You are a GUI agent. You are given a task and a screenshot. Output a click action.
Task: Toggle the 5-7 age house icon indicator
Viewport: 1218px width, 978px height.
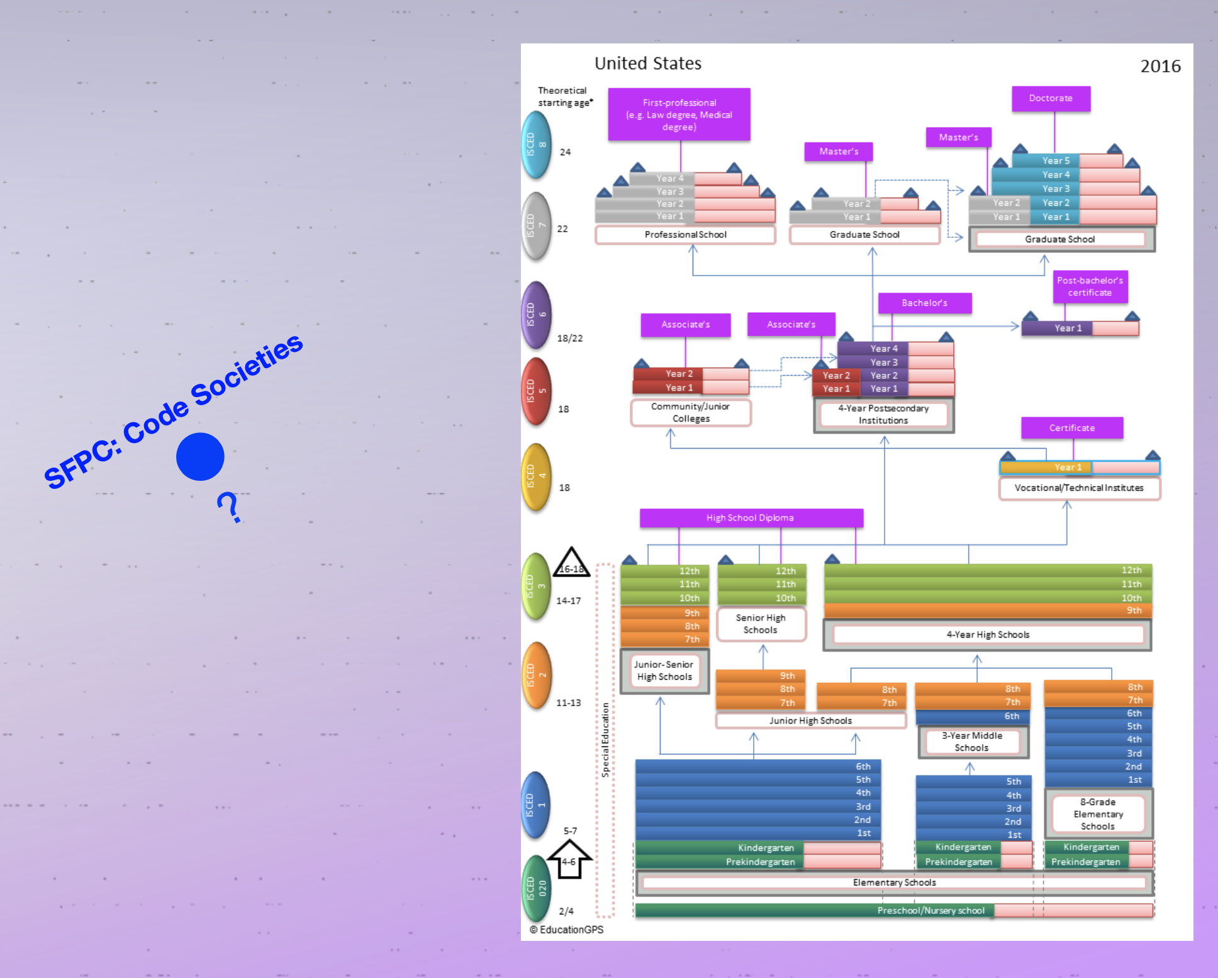point(569,857)
